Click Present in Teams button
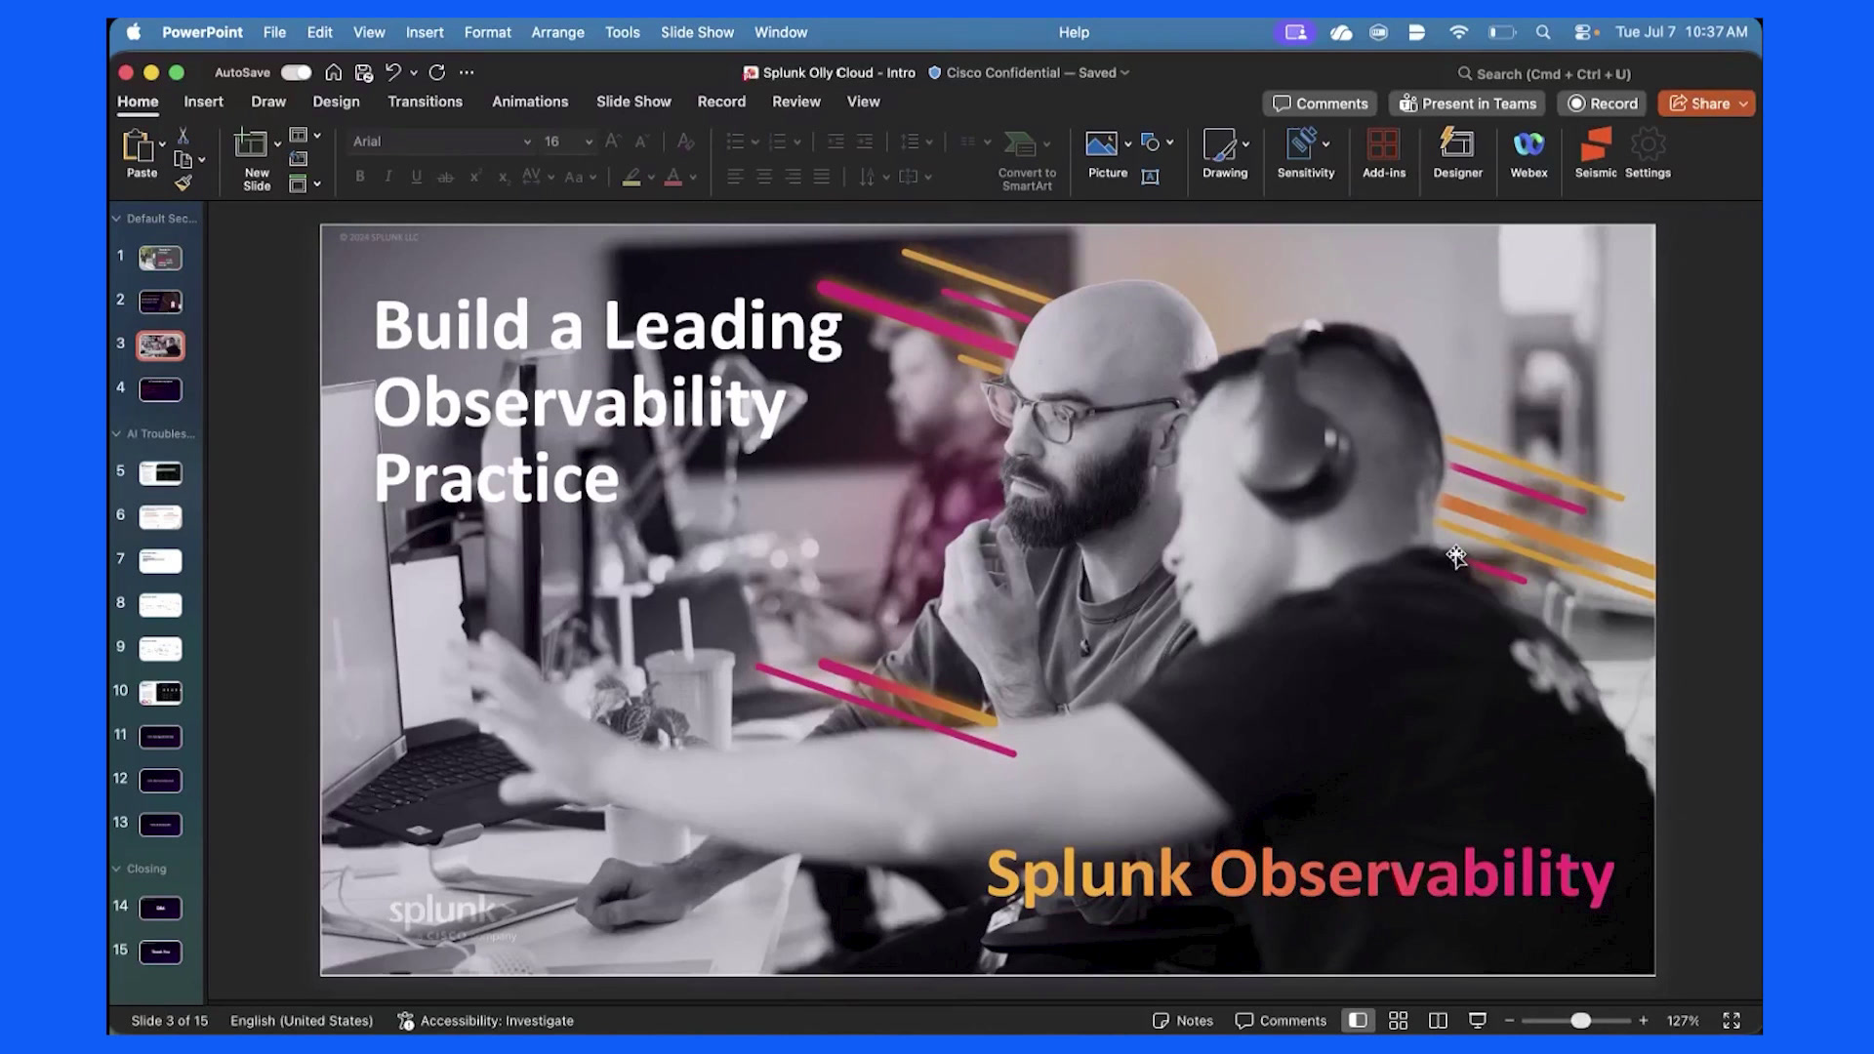Screen dimensions: 1874x1054 point(1468,103)
